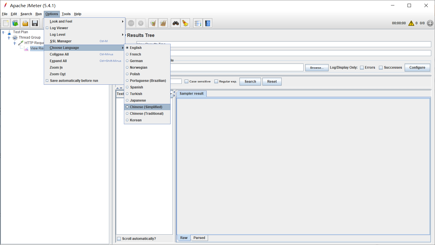Click Zoom Out menu entry

(x=84, y=74)
